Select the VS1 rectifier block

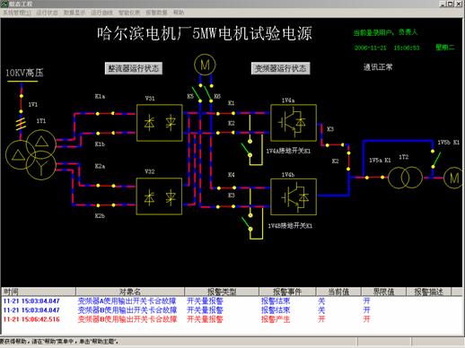click(x=160, y=123)
